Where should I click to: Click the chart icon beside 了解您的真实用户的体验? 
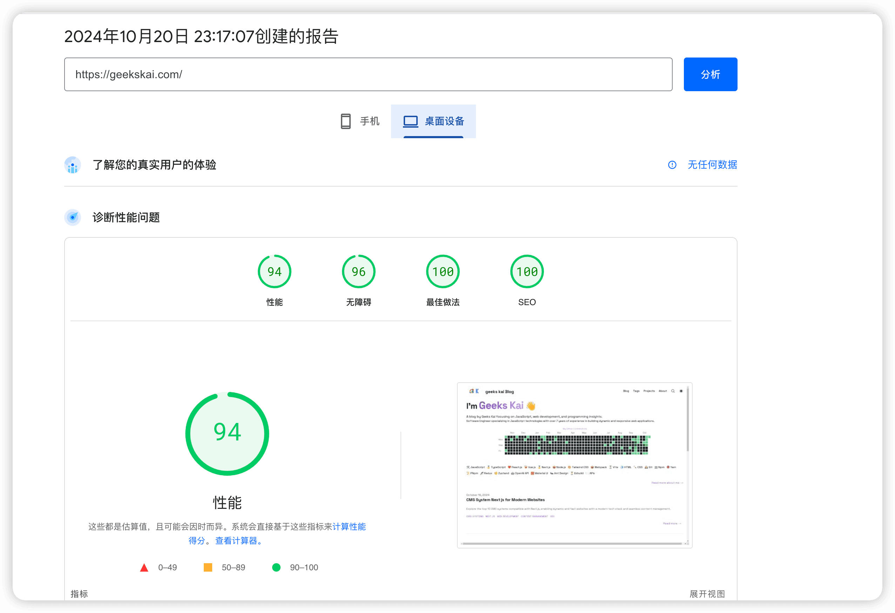tap(72, 165)
